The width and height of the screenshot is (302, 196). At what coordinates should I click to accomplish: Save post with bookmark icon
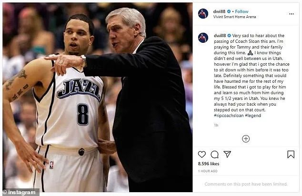point(291,154)
